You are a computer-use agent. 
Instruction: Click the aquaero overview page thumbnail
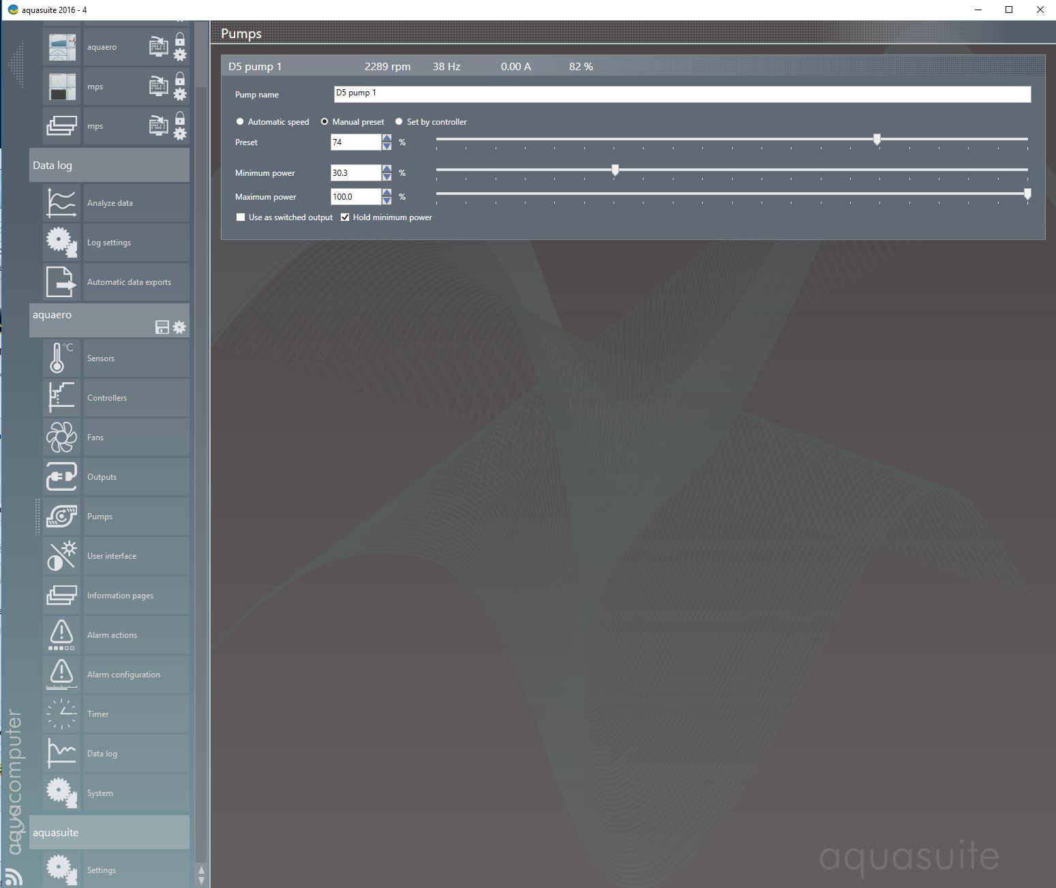61,47
